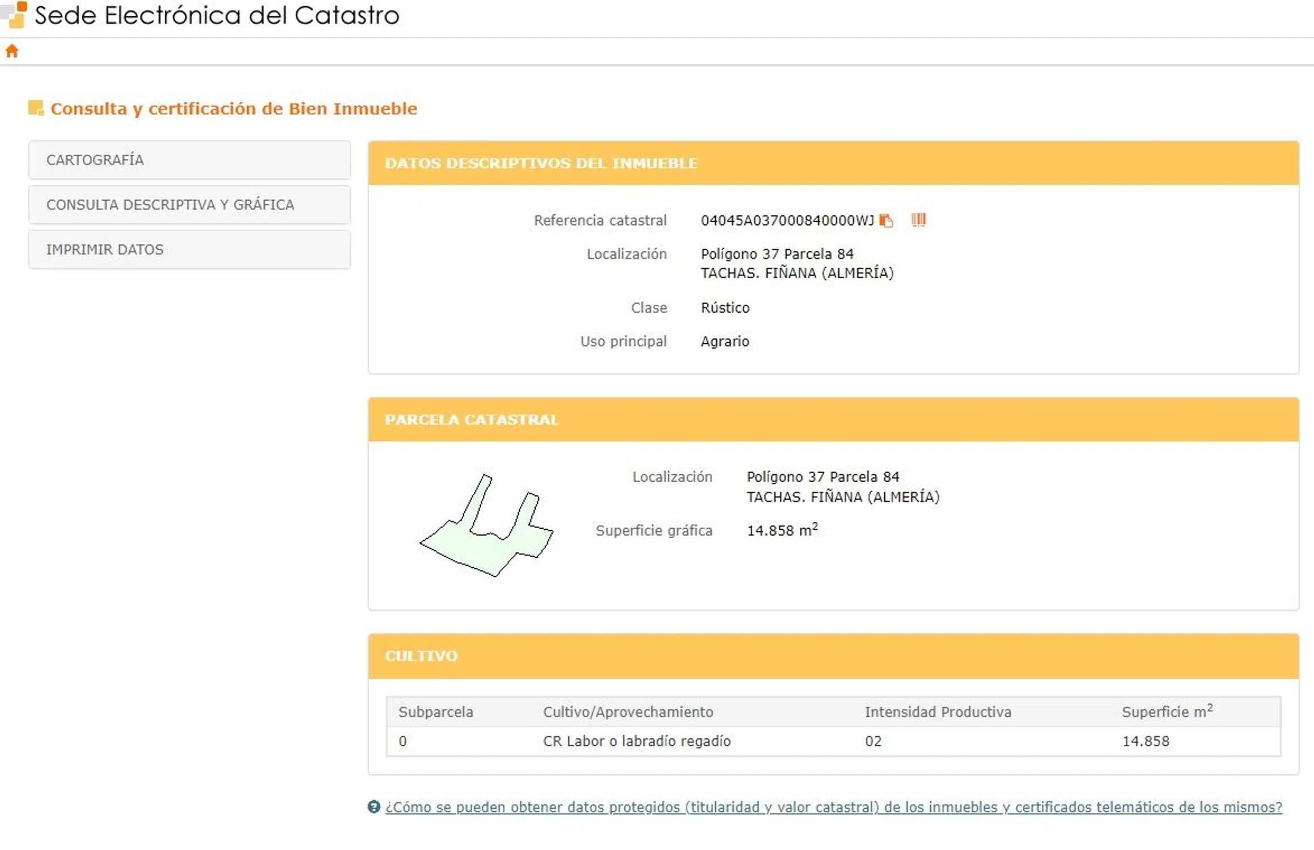The image size is (1314, 850).
Task: Click the Sede Electrónica del Catastro title
Action: [x=217, y=15]
